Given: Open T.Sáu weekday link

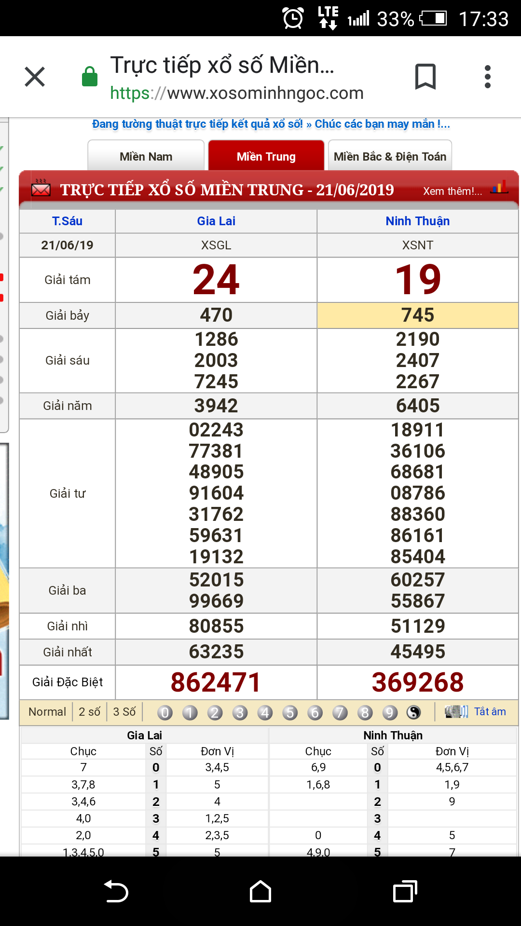Looking at the screenshot, I should pyautogui.click(x=68, y=221).
